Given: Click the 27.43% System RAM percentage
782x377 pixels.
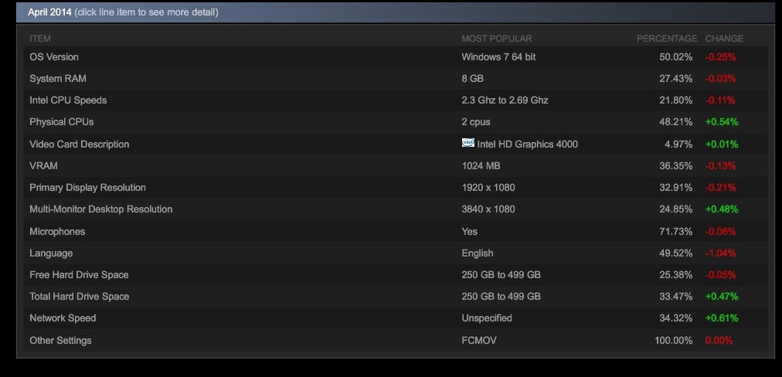Looking at the screenshot, I should tap(676, 79).
